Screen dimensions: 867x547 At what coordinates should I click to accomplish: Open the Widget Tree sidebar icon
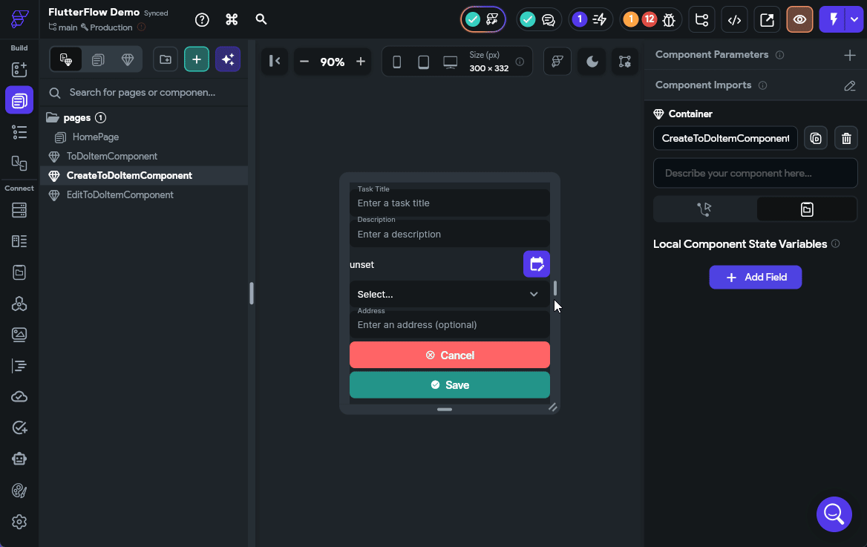click(19, 131)
